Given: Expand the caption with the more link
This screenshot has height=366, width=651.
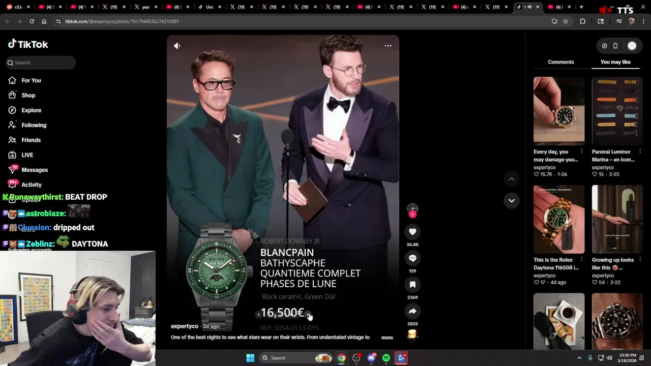Looking at the screenshot, I should point(387,338).
